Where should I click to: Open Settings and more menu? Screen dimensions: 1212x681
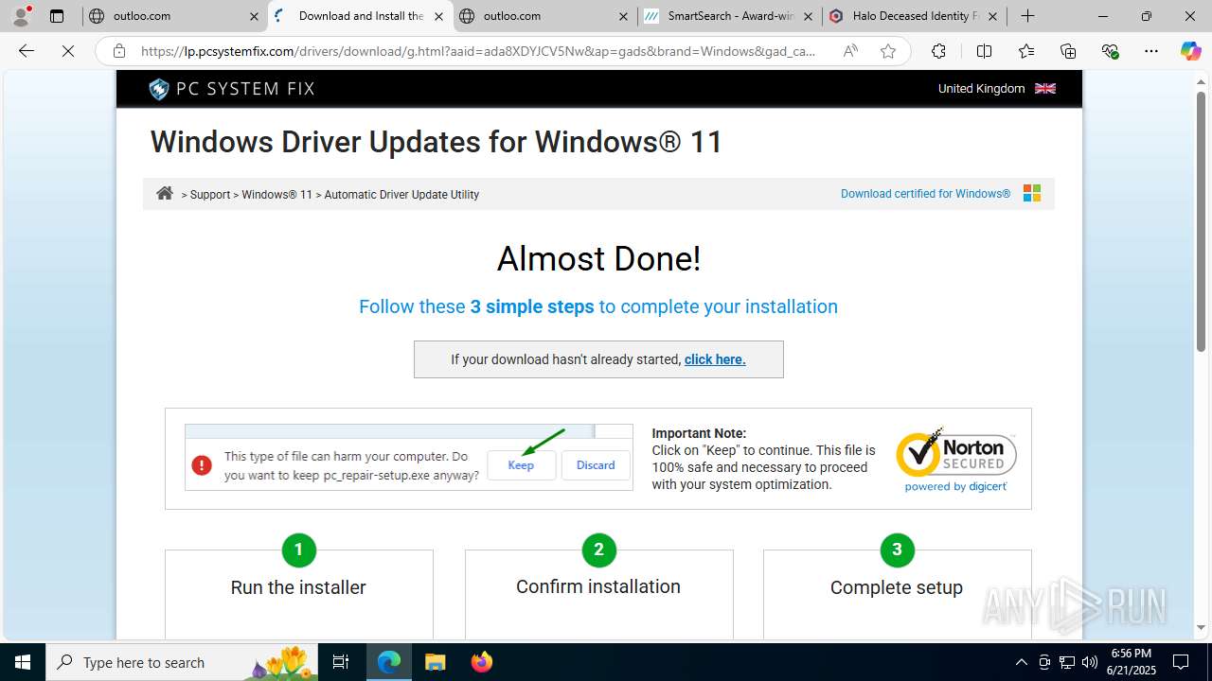tap(1151, 51)
